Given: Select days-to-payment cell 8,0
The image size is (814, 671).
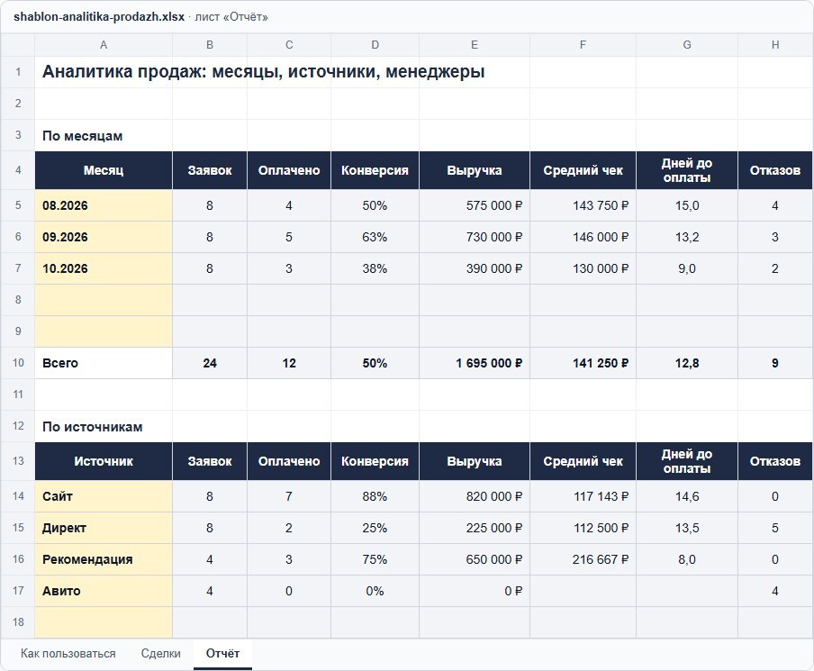Looking at the screenshot, I should (x=686, y=559).
